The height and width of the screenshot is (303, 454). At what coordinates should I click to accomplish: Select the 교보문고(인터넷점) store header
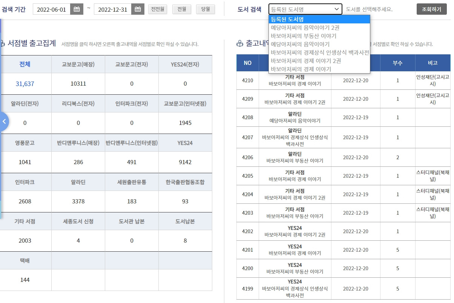point(185,103)
